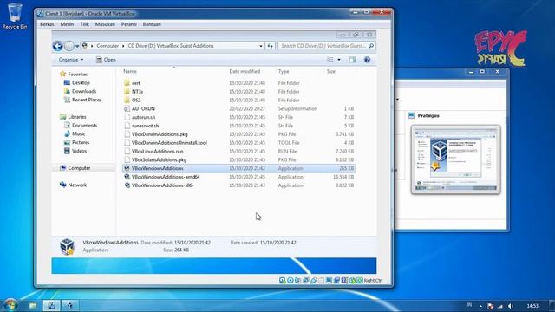
Task: Select Computer in the navigation pane
Action: pyautogui.click(x=75, y=168)
